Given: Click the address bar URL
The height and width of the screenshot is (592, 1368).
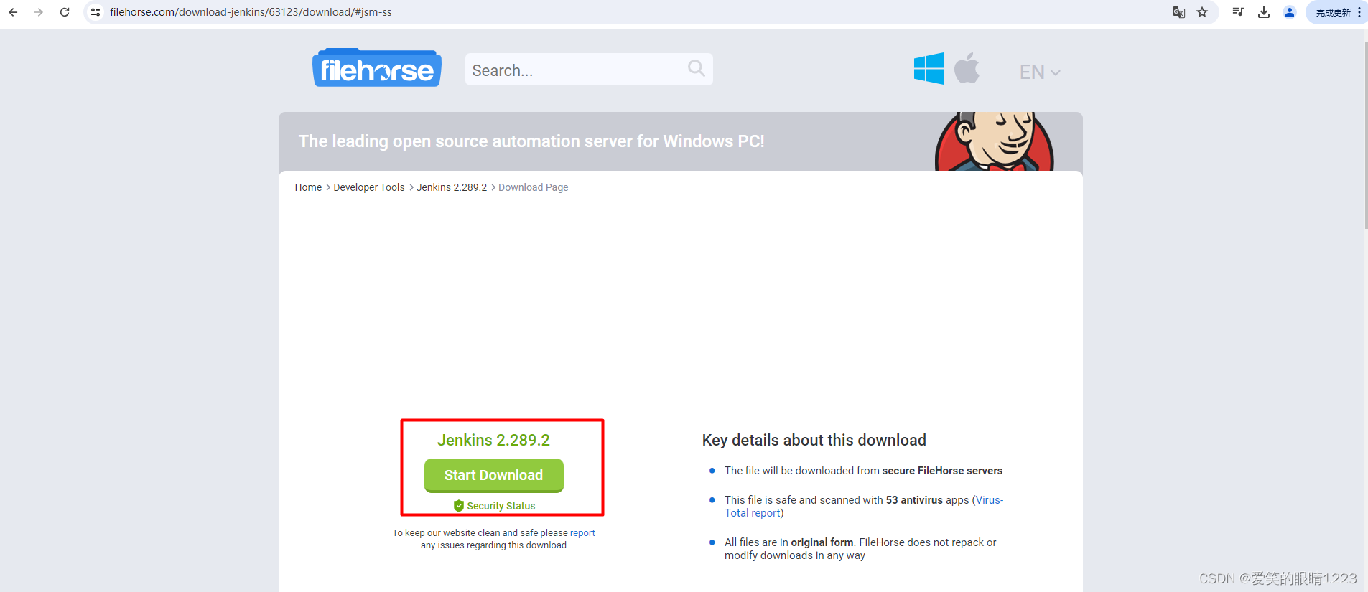Looking at the screenshot, I should click(x=251, y=12).
